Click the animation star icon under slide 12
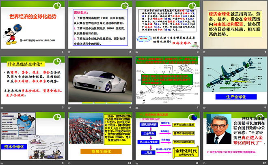Image resolution: width=268 pixels, height=165 pixels. 204,163
